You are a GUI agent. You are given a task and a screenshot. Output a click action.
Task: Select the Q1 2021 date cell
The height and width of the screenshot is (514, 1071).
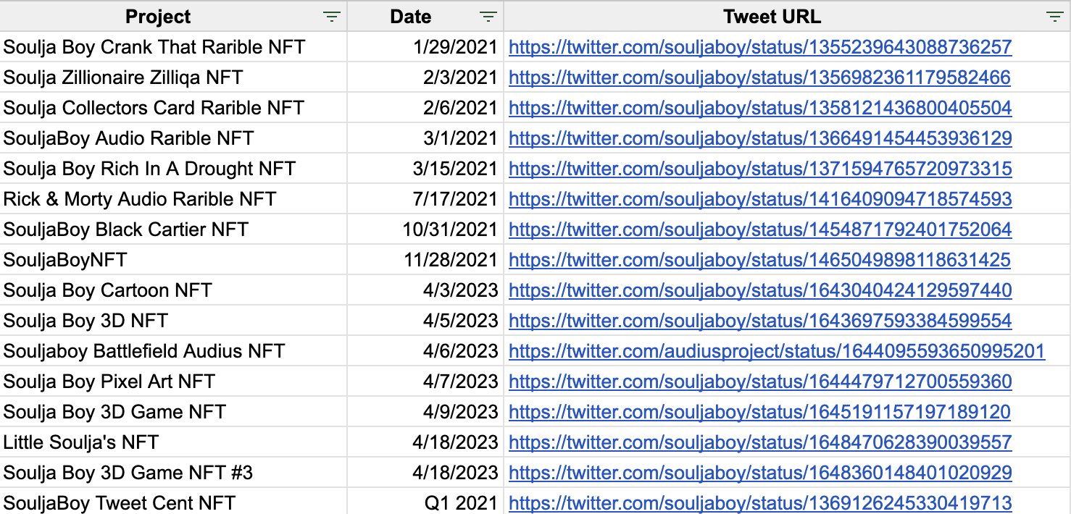pos(425,502)
